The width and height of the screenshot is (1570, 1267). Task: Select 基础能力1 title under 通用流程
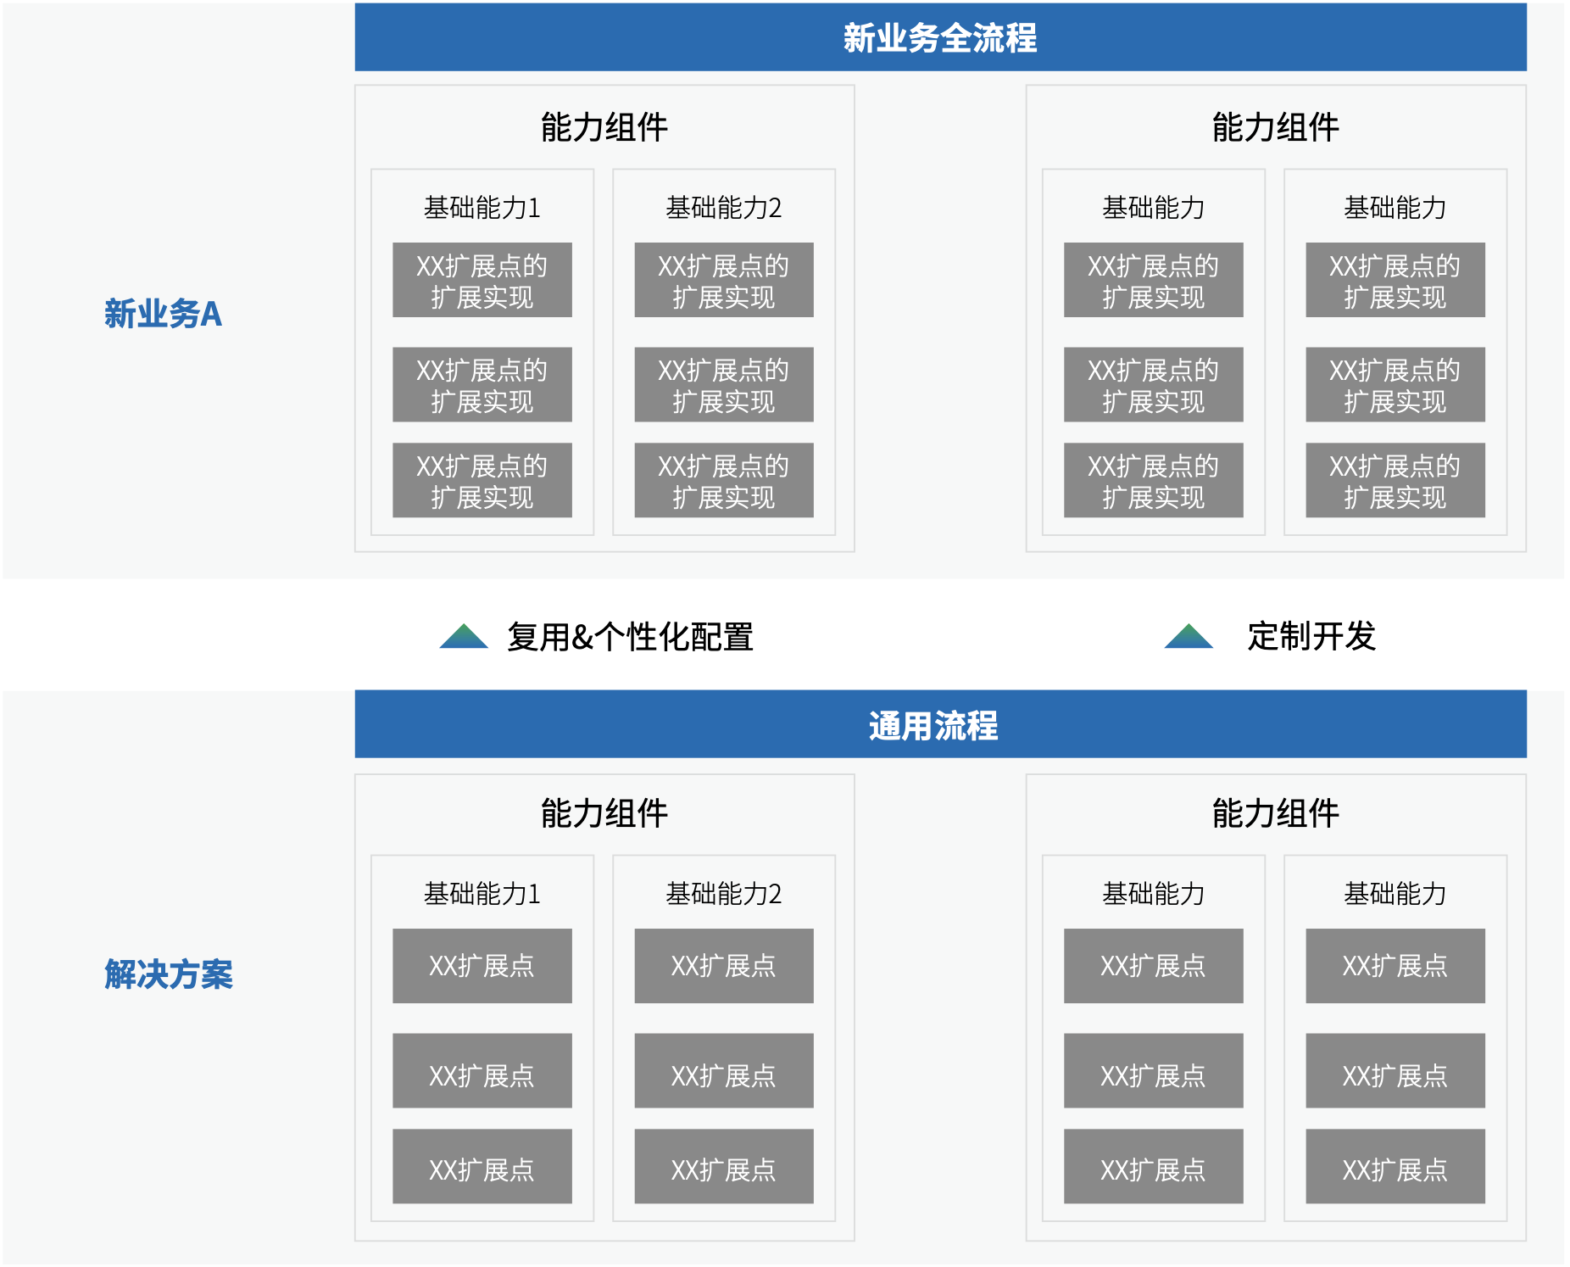pos(482,894)
